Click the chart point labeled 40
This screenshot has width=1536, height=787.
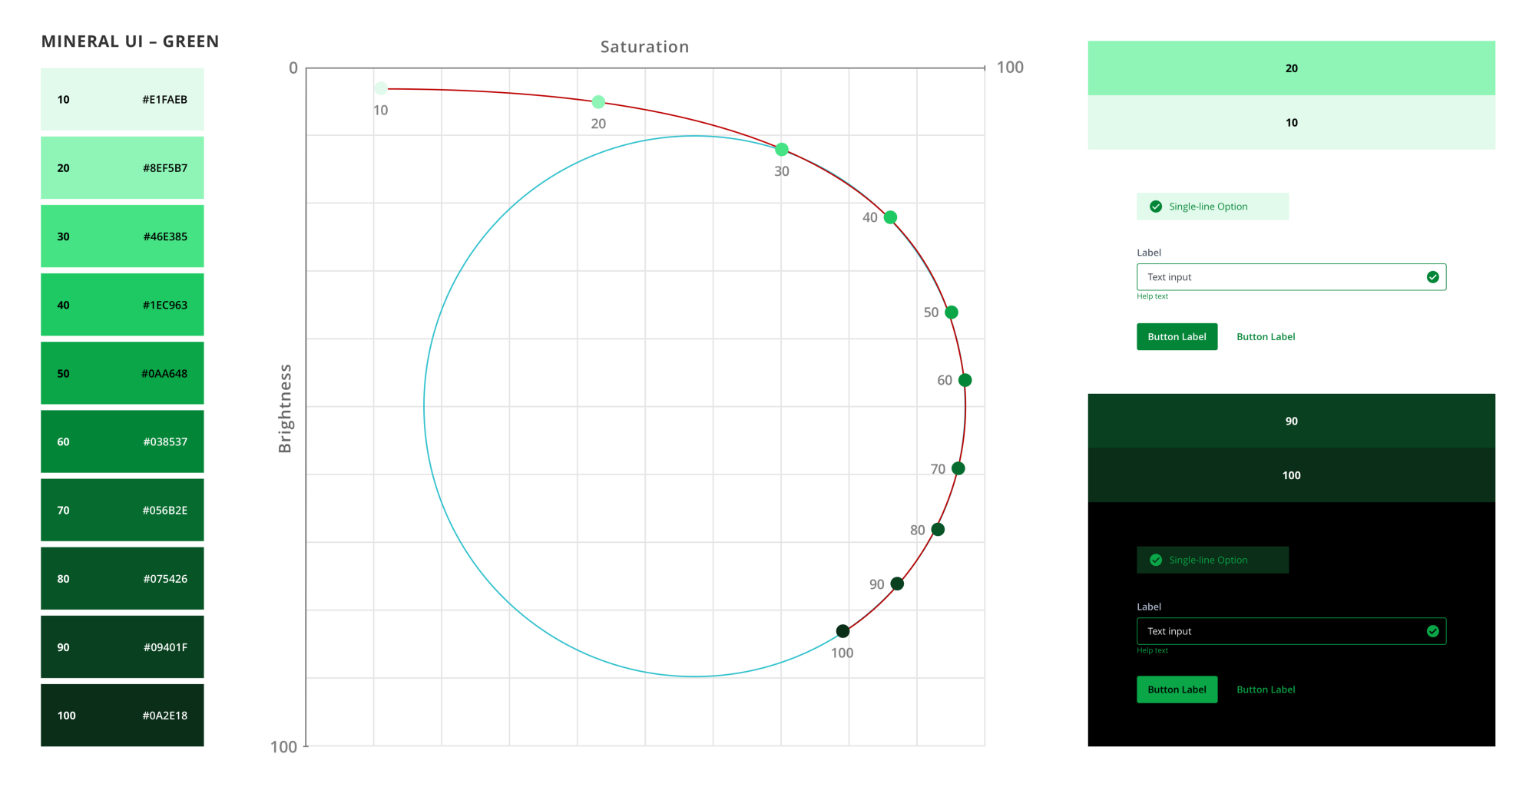coord(890,217)
